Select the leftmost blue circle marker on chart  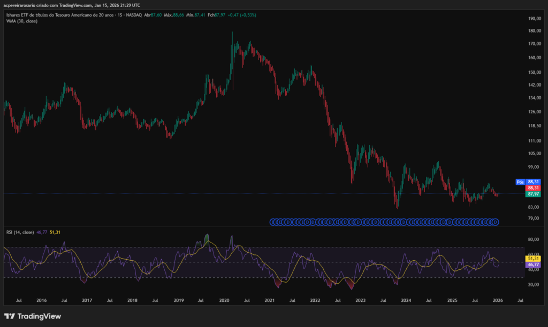click(272, 221)
